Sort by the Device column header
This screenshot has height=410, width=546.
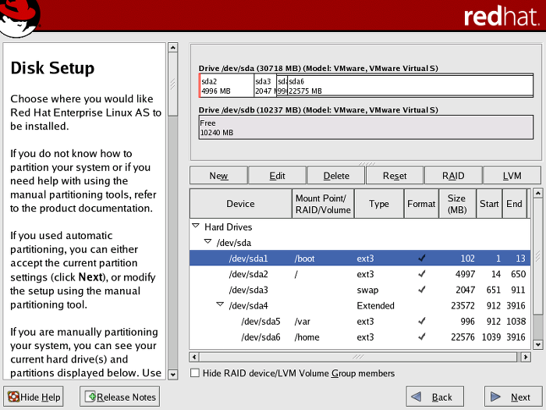coord(240,204)
